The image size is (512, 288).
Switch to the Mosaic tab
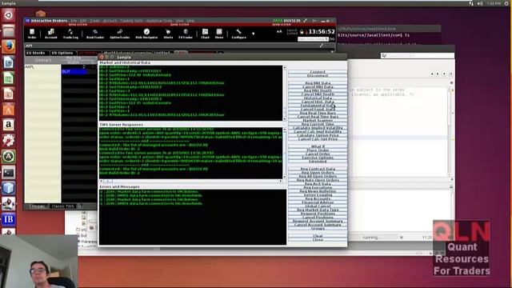(38, 206)
